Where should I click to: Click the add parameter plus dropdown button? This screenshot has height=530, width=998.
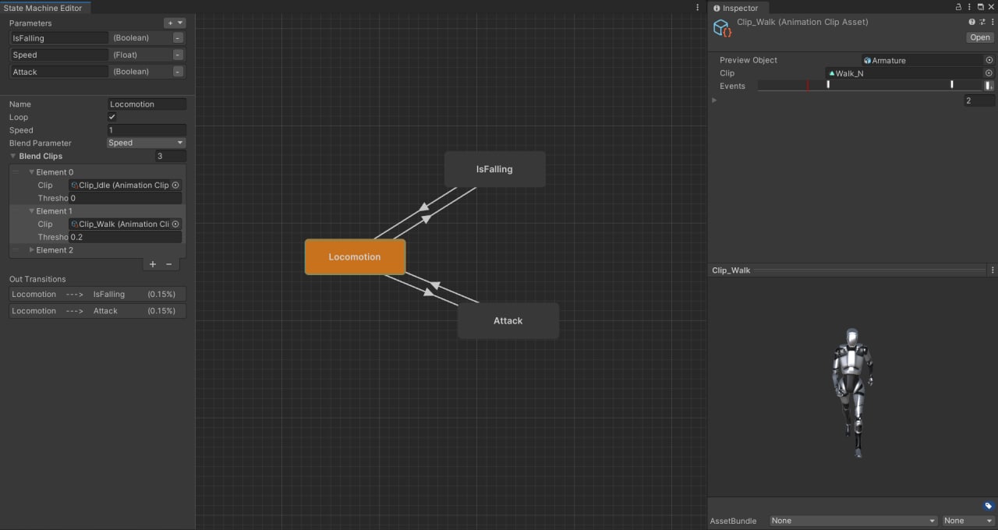[x=174, y=23]
